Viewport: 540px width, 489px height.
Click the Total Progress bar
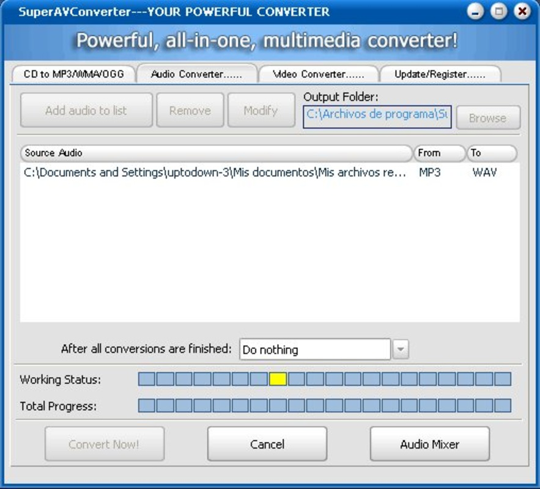click(324, 406)
